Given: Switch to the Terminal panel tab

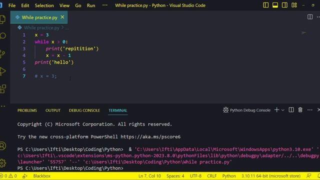Looking at the screenshot, I should (118, 110).
